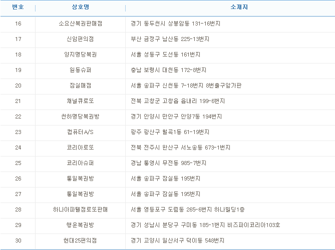Click address 경남 통영시 무전동 985-7번지
The width and height of the screenshot is (335, 250).
(x=169, y=163)
